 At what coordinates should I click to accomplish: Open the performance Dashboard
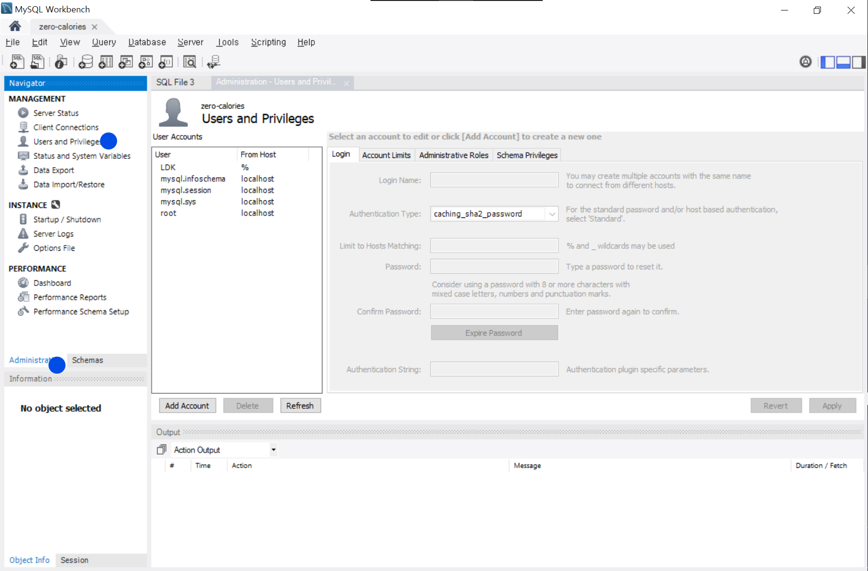(52, 283)
